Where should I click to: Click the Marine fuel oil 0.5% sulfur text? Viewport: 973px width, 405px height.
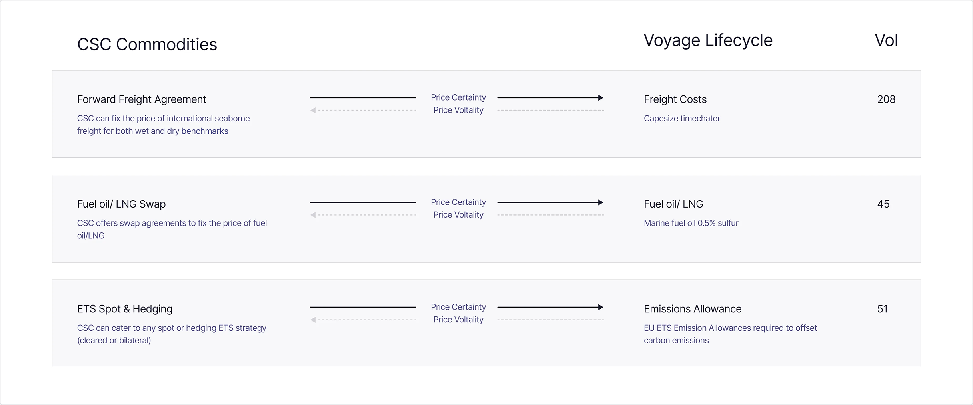pos(691,223)
